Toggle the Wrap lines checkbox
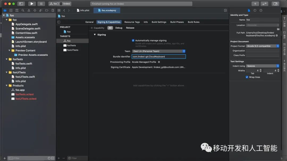The width and height of the screenshot is (287, 161). [247, 77]
